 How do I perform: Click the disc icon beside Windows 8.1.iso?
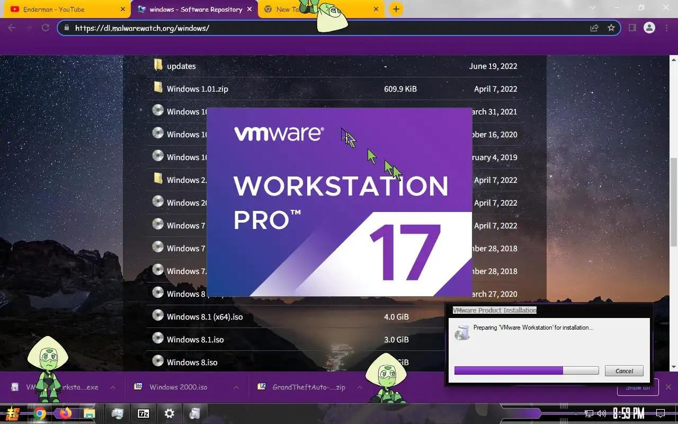[x=158, y=338]
